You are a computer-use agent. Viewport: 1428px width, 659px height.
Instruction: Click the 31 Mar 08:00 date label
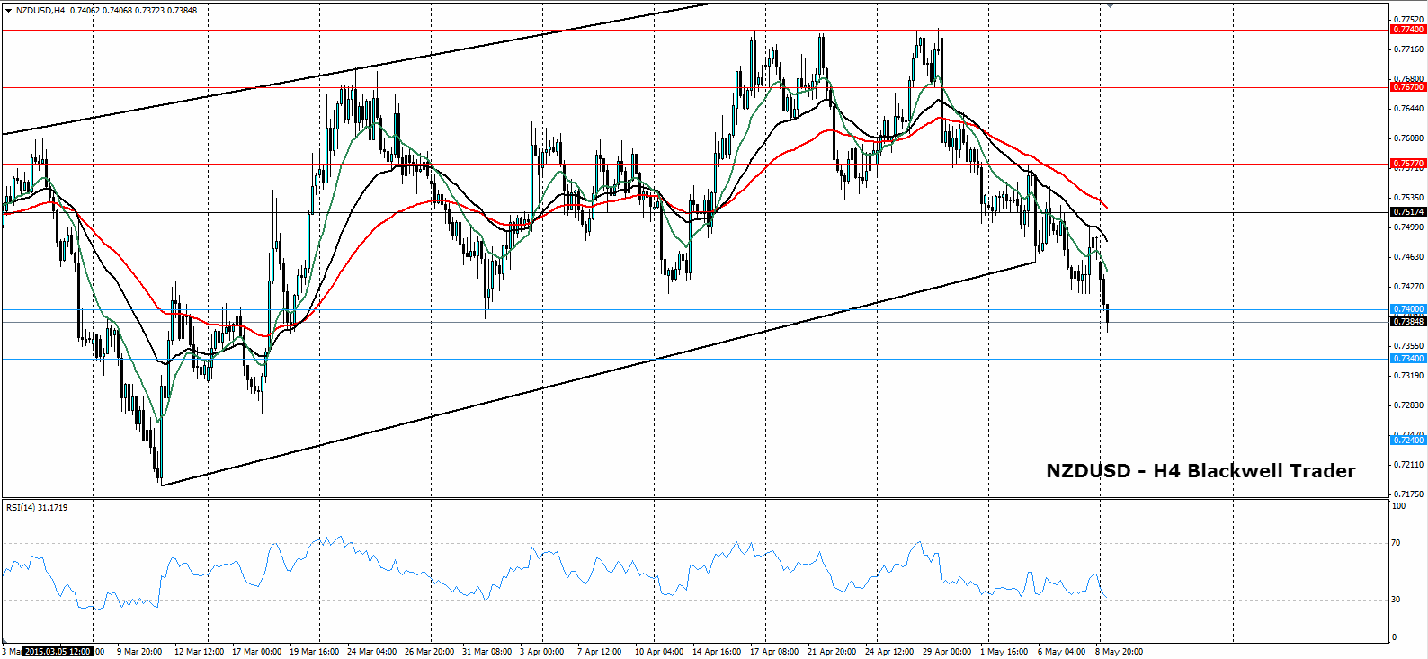(x=486, y=652)
